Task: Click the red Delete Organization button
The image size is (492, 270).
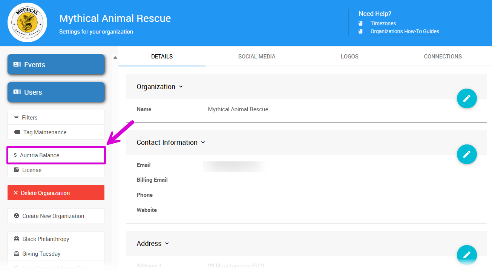Action: 56,193
